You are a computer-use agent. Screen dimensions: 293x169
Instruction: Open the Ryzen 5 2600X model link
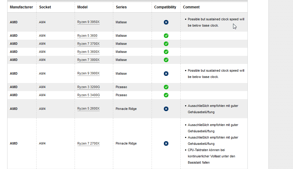tap(88, 109)
